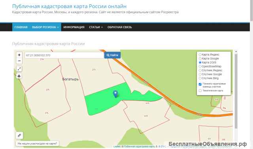Select OpenStreetMap radio option
Image resolution: width=253 pixels, height=149 pixels.
pos(200,67)
